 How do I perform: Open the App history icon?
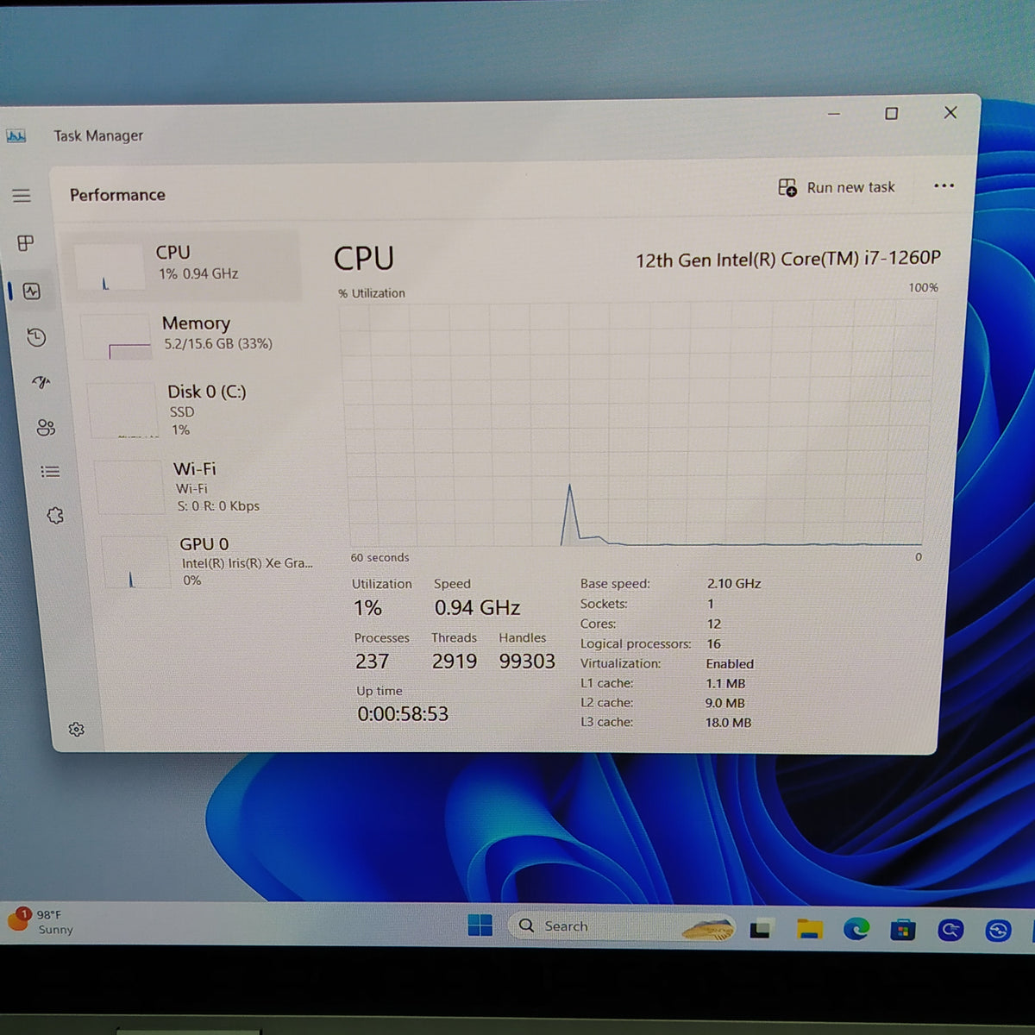point(36,337)
